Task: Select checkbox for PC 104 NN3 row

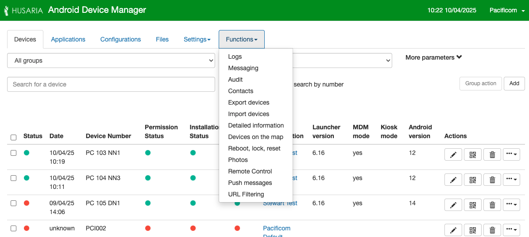Action: pos(13,178)
